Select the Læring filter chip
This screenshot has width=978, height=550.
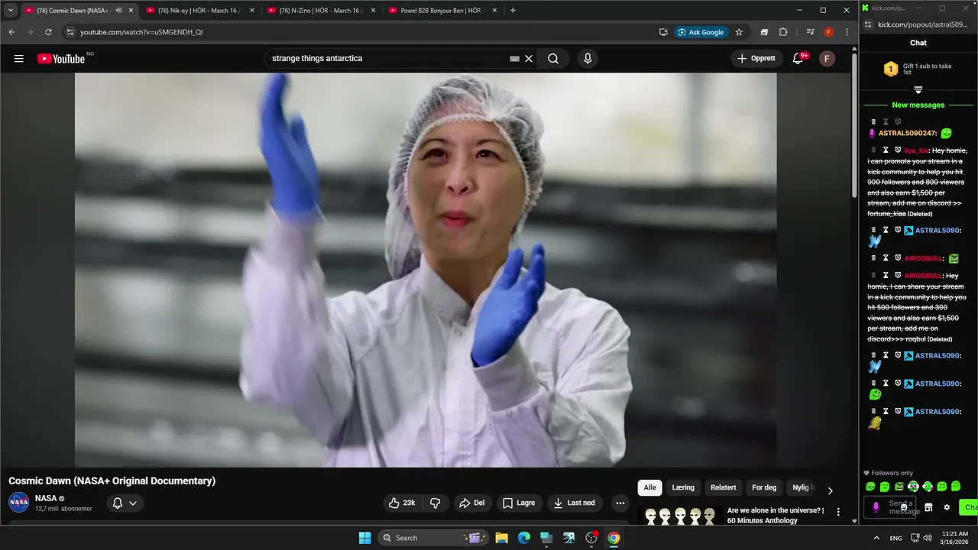(x=683, y=487)
